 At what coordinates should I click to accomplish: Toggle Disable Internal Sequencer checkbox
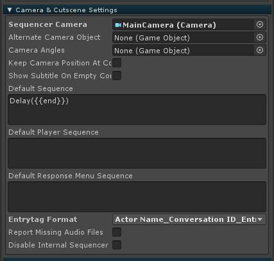pos(117,245)
